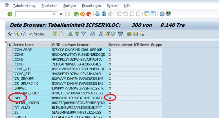Viewport: 219px width, 118px height.
Task: Click the ICR_URLPREFIX service name cell
Action: [32, 84]
